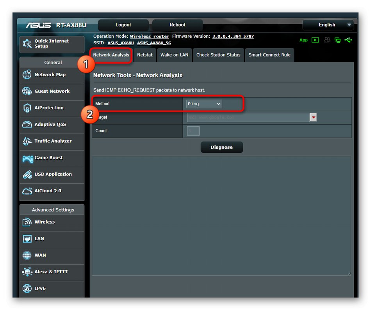Click the Traffic Analyzer graph icon
Image resolution: width=371 pixels, height=310 pixels.
tap(27, 141)
